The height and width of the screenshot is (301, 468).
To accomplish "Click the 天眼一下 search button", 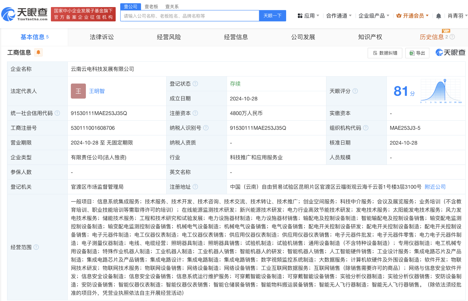I will (272, 16).
